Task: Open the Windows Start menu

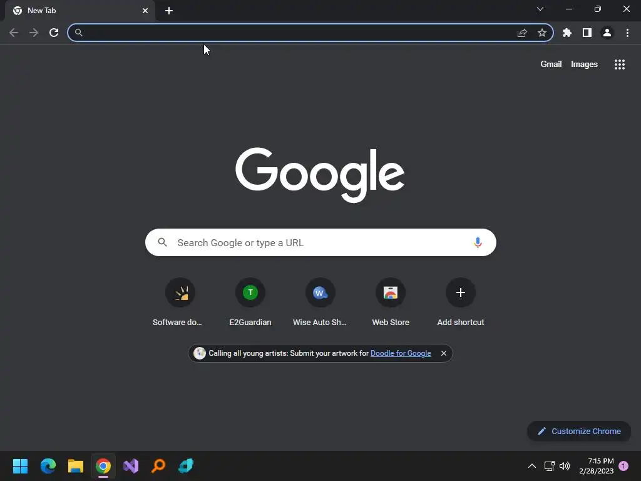Action: point(21,466)
